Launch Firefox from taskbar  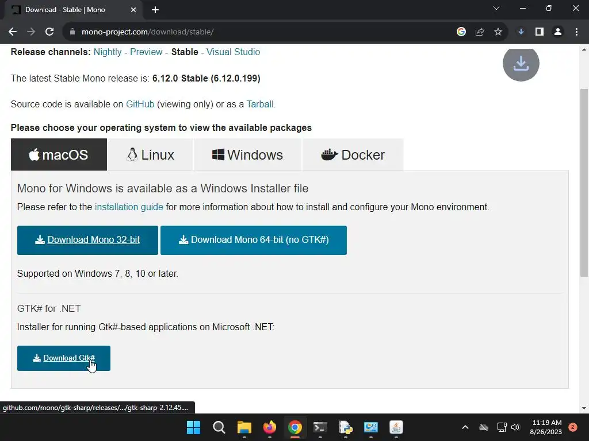tap(269, 427)
